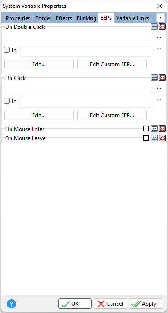Image resolution: width=168 pixels, height=313 pixels.
Task: Remove the On Double Click section
Action: coord(162,27)
